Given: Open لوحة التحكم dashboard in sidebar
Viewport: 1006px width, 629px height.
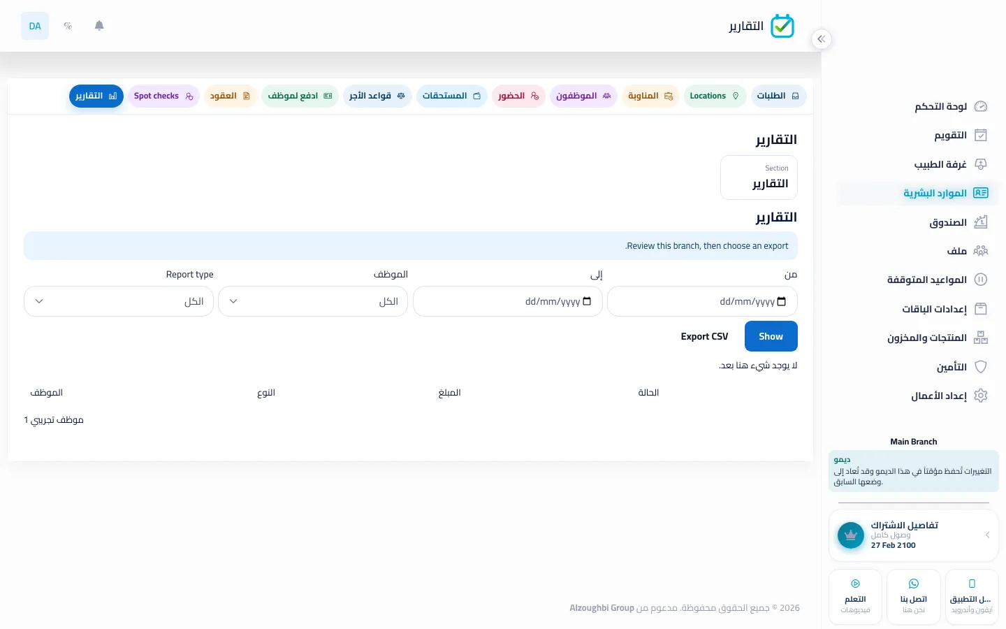Looking at the screenshot, I should click(951, 106).
